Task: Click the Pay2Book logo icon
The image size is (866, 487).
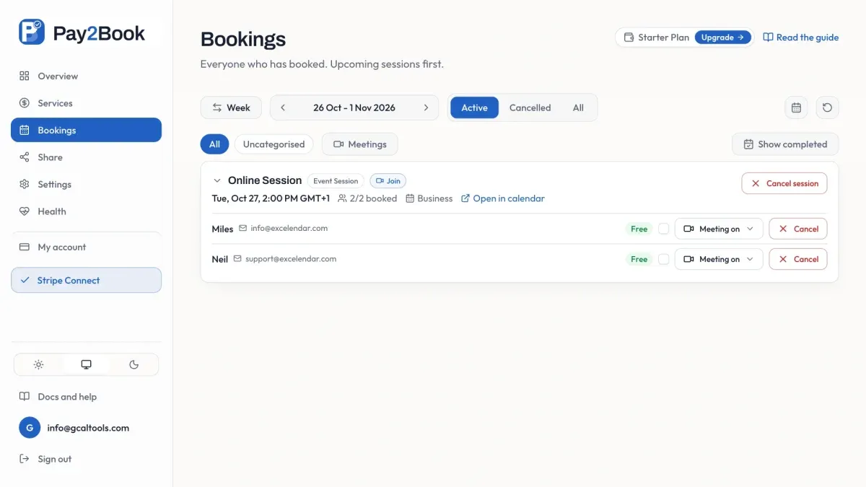Action: click(32, 32)
